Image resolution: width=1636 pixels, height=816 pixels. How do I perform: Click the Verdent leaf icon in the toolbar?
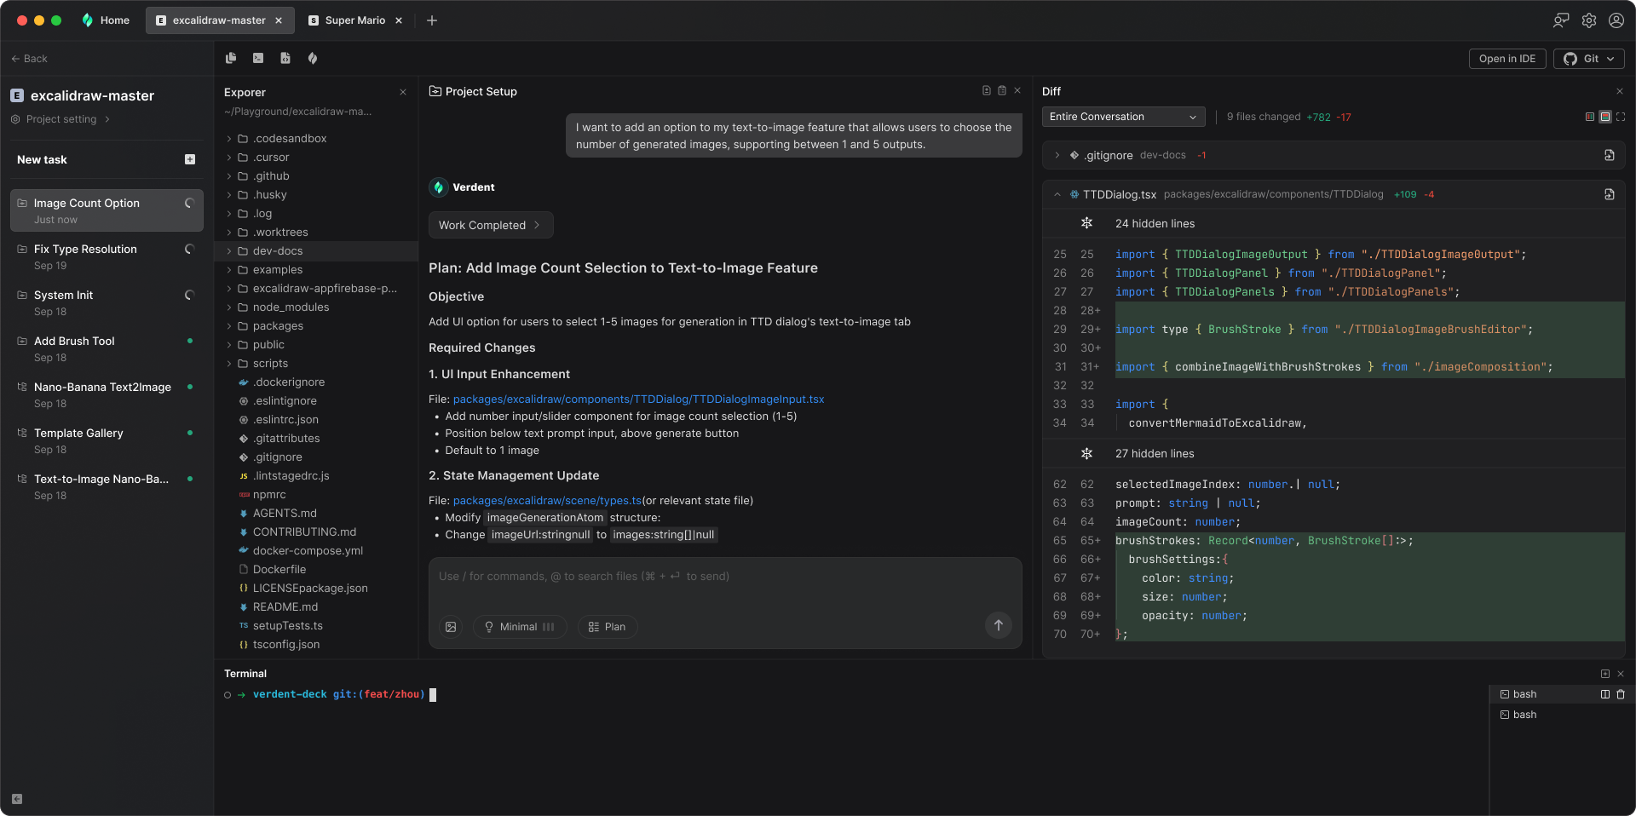[313, 58]
